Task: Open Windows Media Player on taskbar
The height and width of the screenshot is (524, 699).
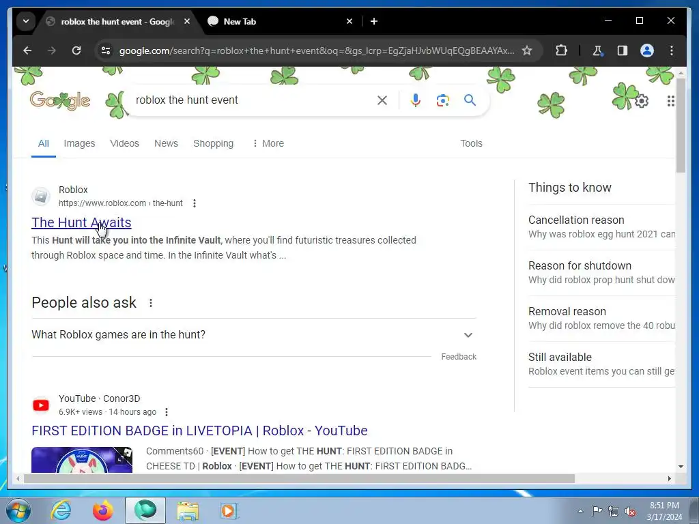Action: [229, 510]
